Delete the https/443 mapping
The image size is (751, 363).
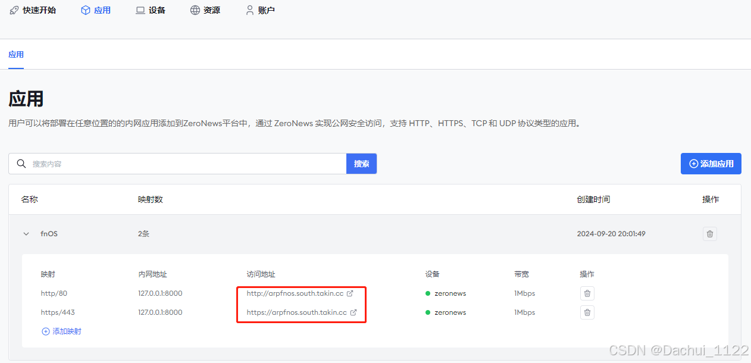click(x=587, y=312)
